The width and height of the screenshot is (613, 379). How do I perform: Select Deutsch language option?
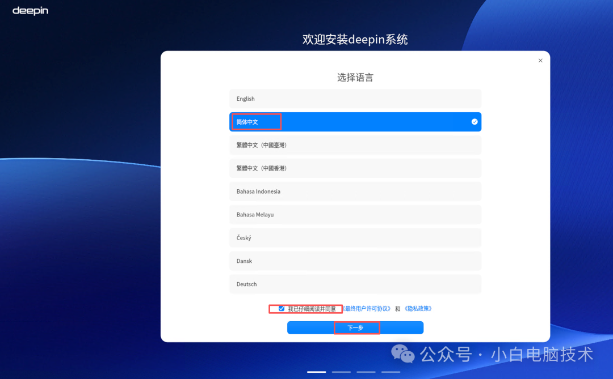coord(355,284)
